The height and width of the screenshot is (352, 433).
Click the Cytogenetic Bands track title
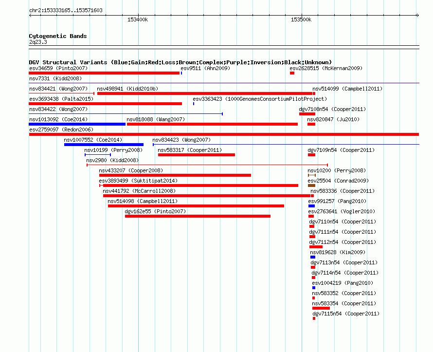[x=58, y=36]
